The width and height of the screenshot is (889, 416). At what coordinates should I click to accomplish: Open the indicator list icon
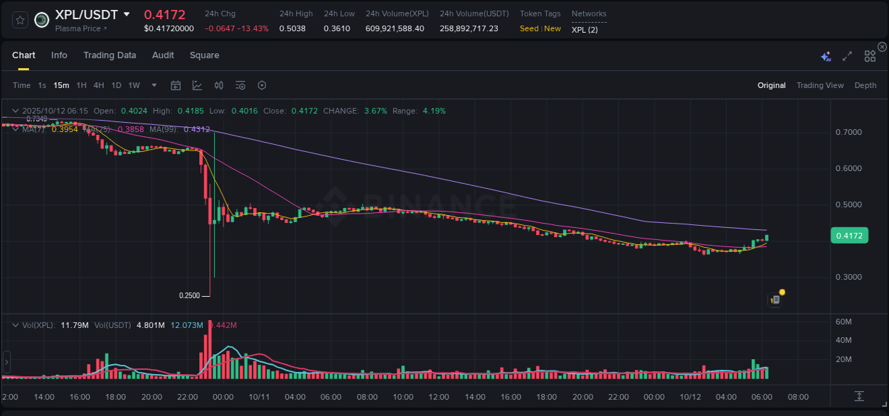tap(240, 85)
